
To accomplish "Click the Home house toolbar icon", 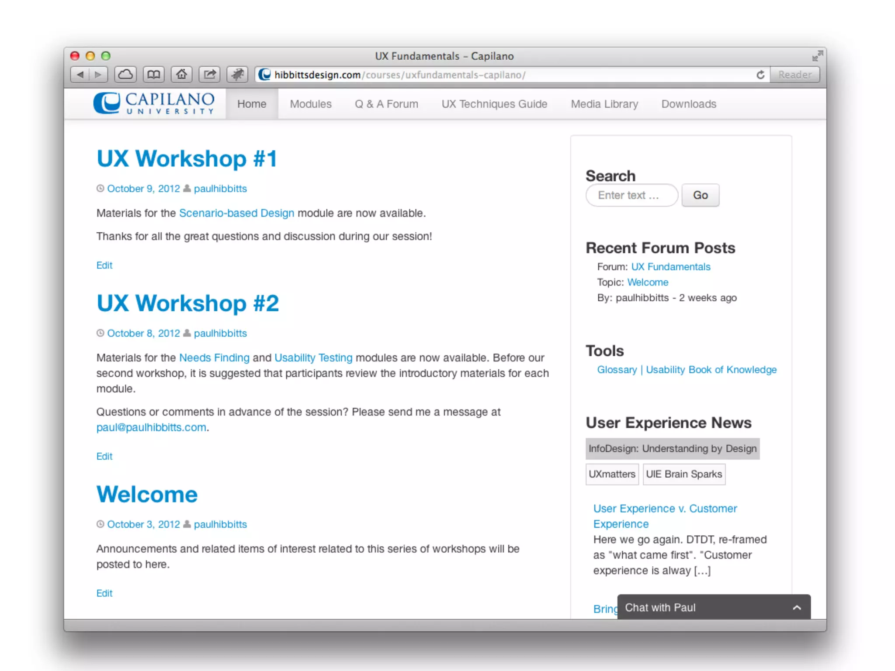I will tap(181, 75).
